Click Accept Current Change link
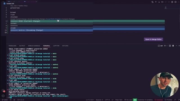180x101 pixels. pos(19,19)
